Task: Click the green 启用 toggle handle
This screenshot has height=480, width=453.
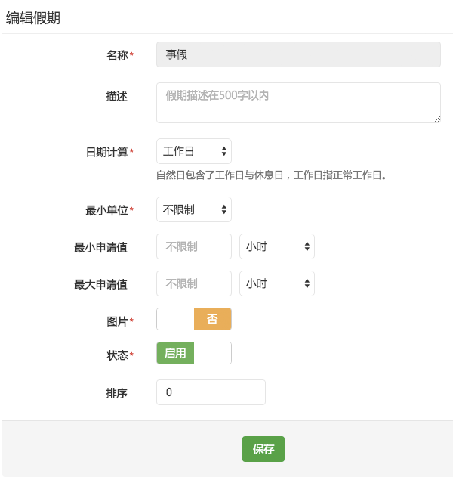Action: (x=175, y=353)
